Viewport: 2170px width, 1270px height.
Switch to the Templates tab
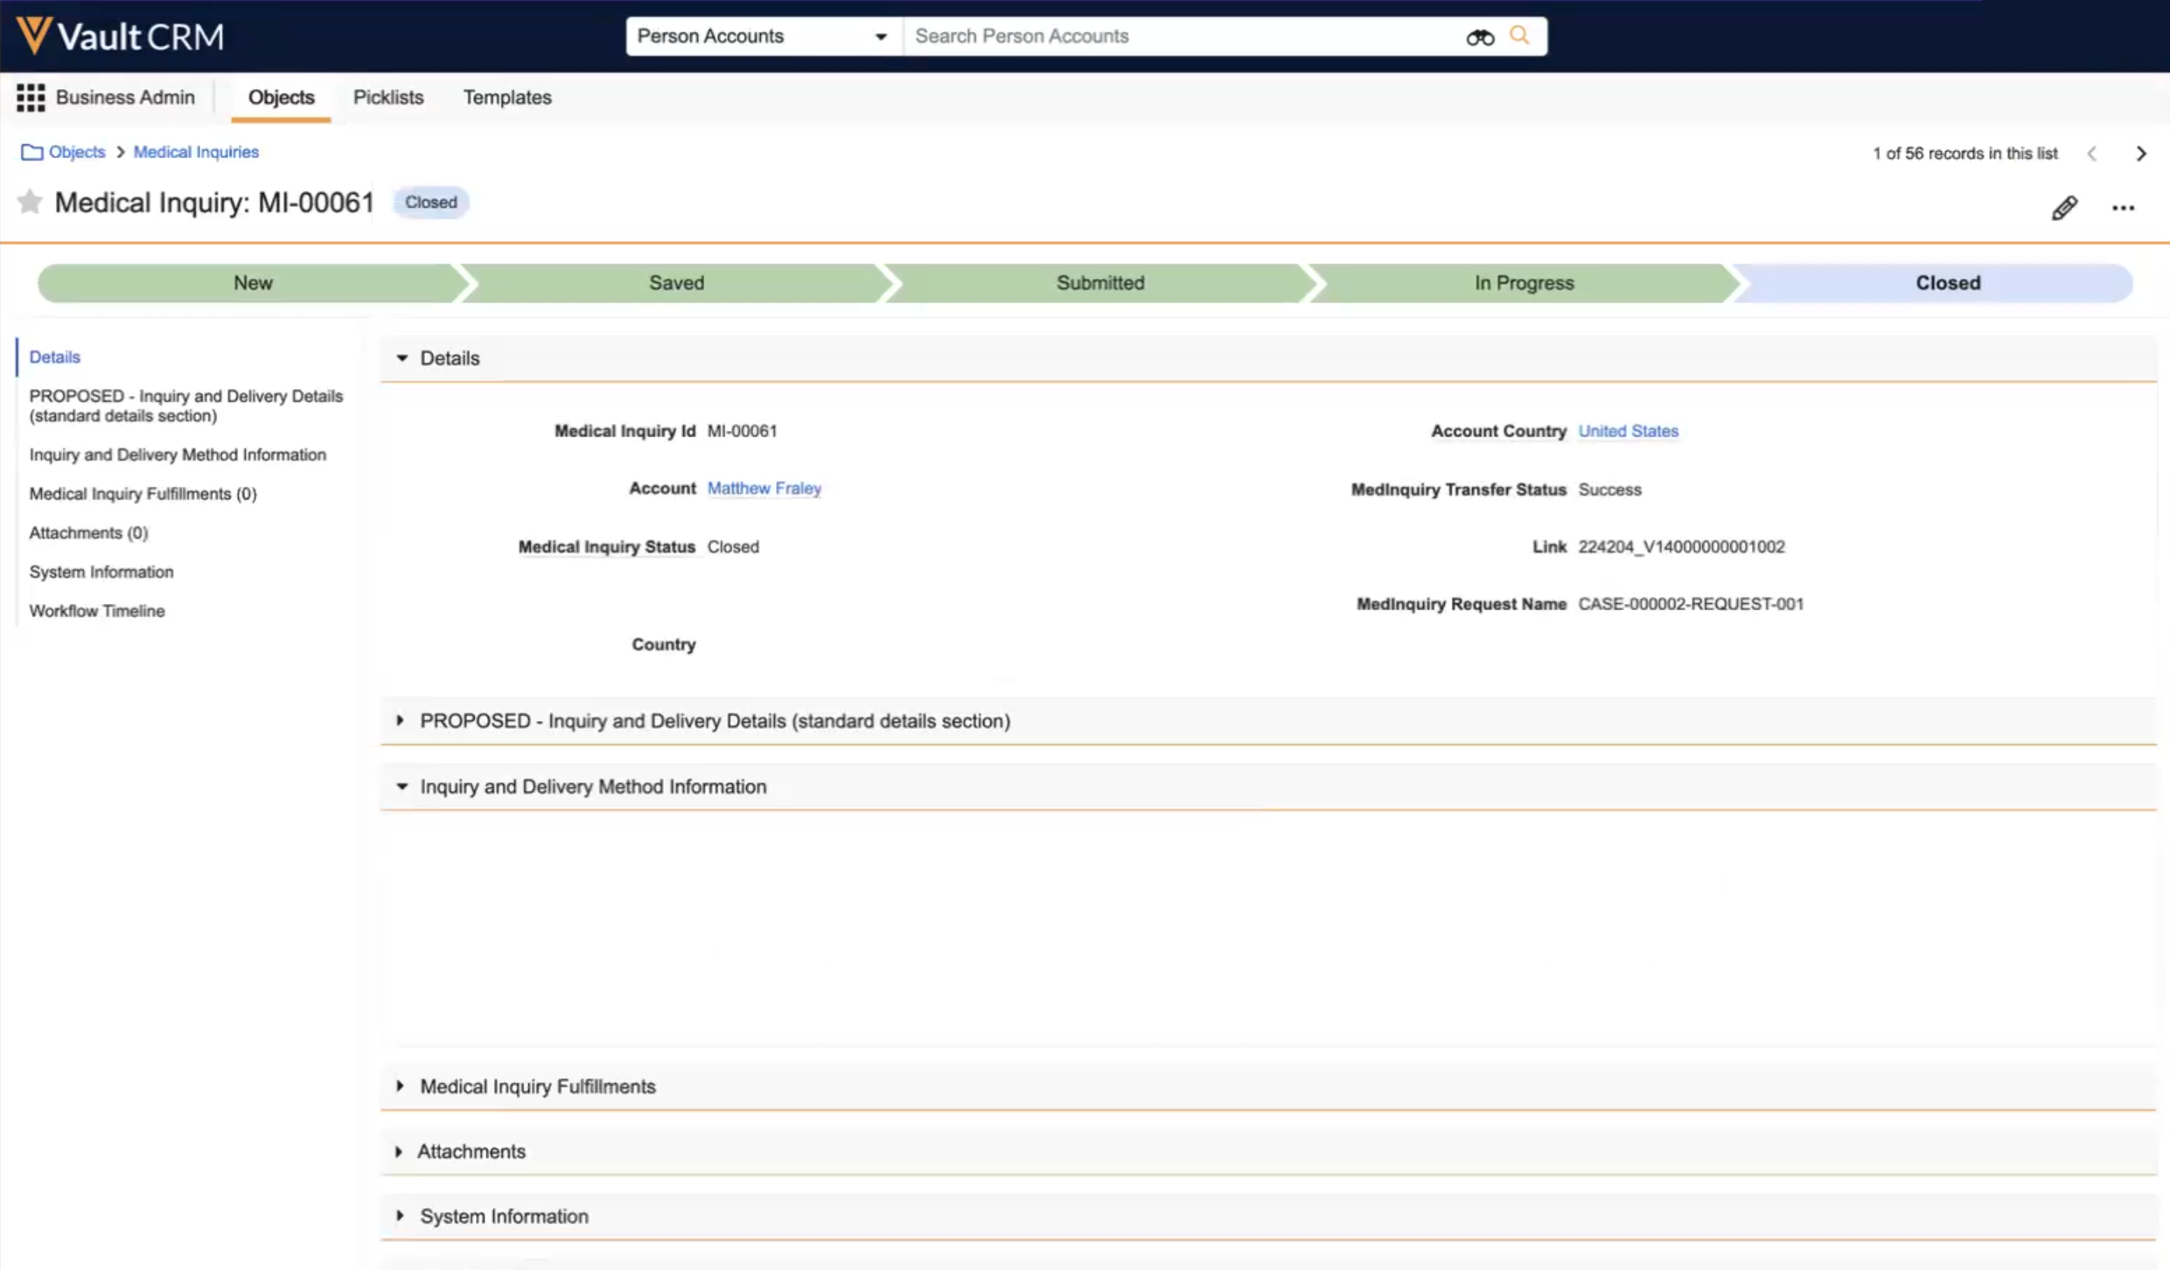tap(507, 97)
